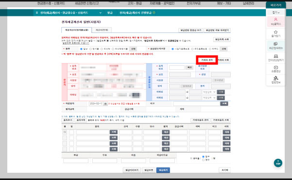Expand the 전자(세금)계산서·현금영수증·신용카드 header dropdown
Screen dimensions: 292x180
click(101, 13)
